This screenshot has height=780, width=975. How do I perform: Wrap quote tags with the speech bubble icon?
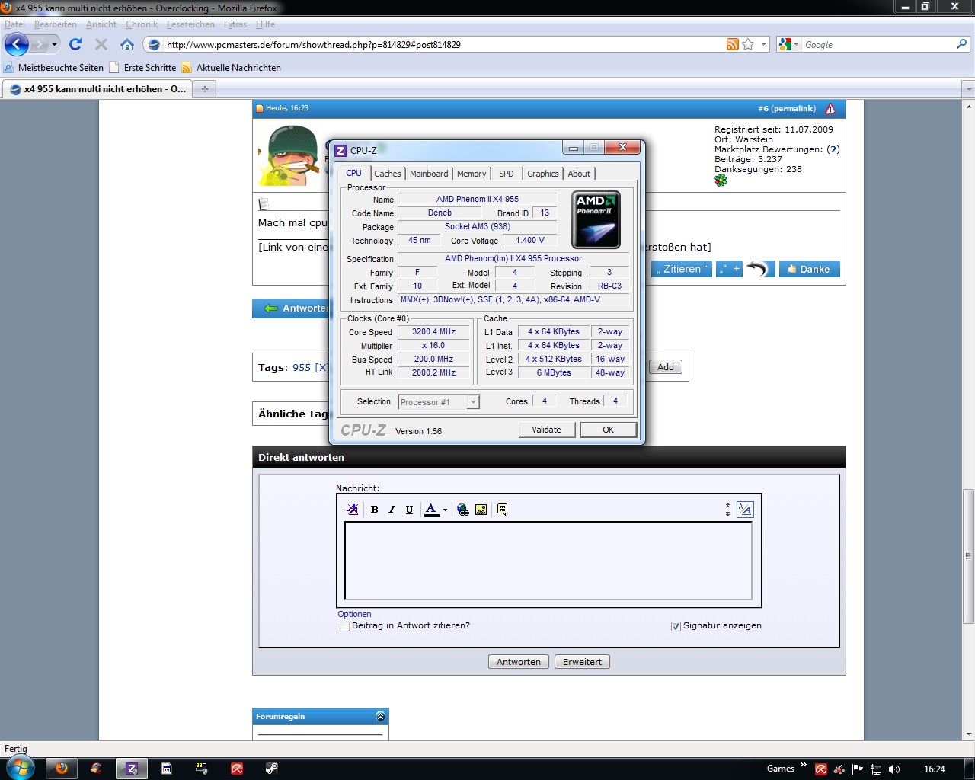point(502,510)
